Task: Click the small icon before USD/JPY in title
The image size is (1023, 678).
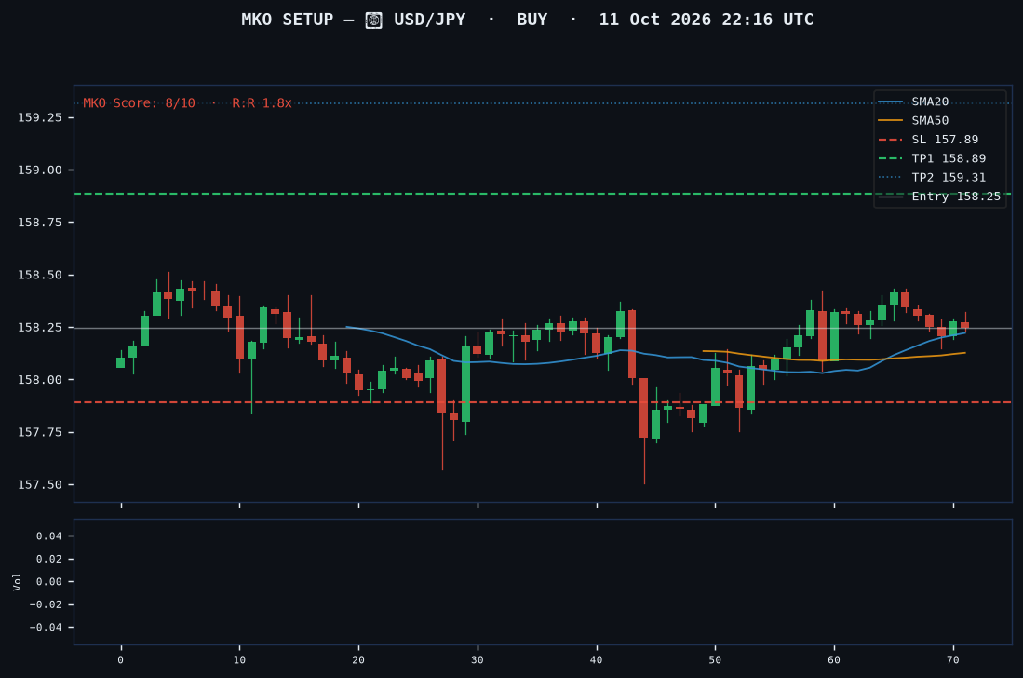Action: [x=373, y=20]
